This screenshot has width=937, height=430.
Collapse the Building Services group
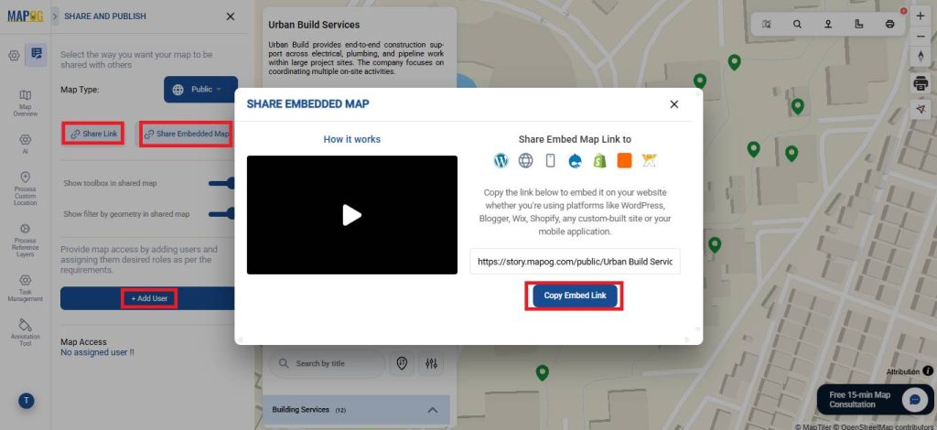click(433, 410)
